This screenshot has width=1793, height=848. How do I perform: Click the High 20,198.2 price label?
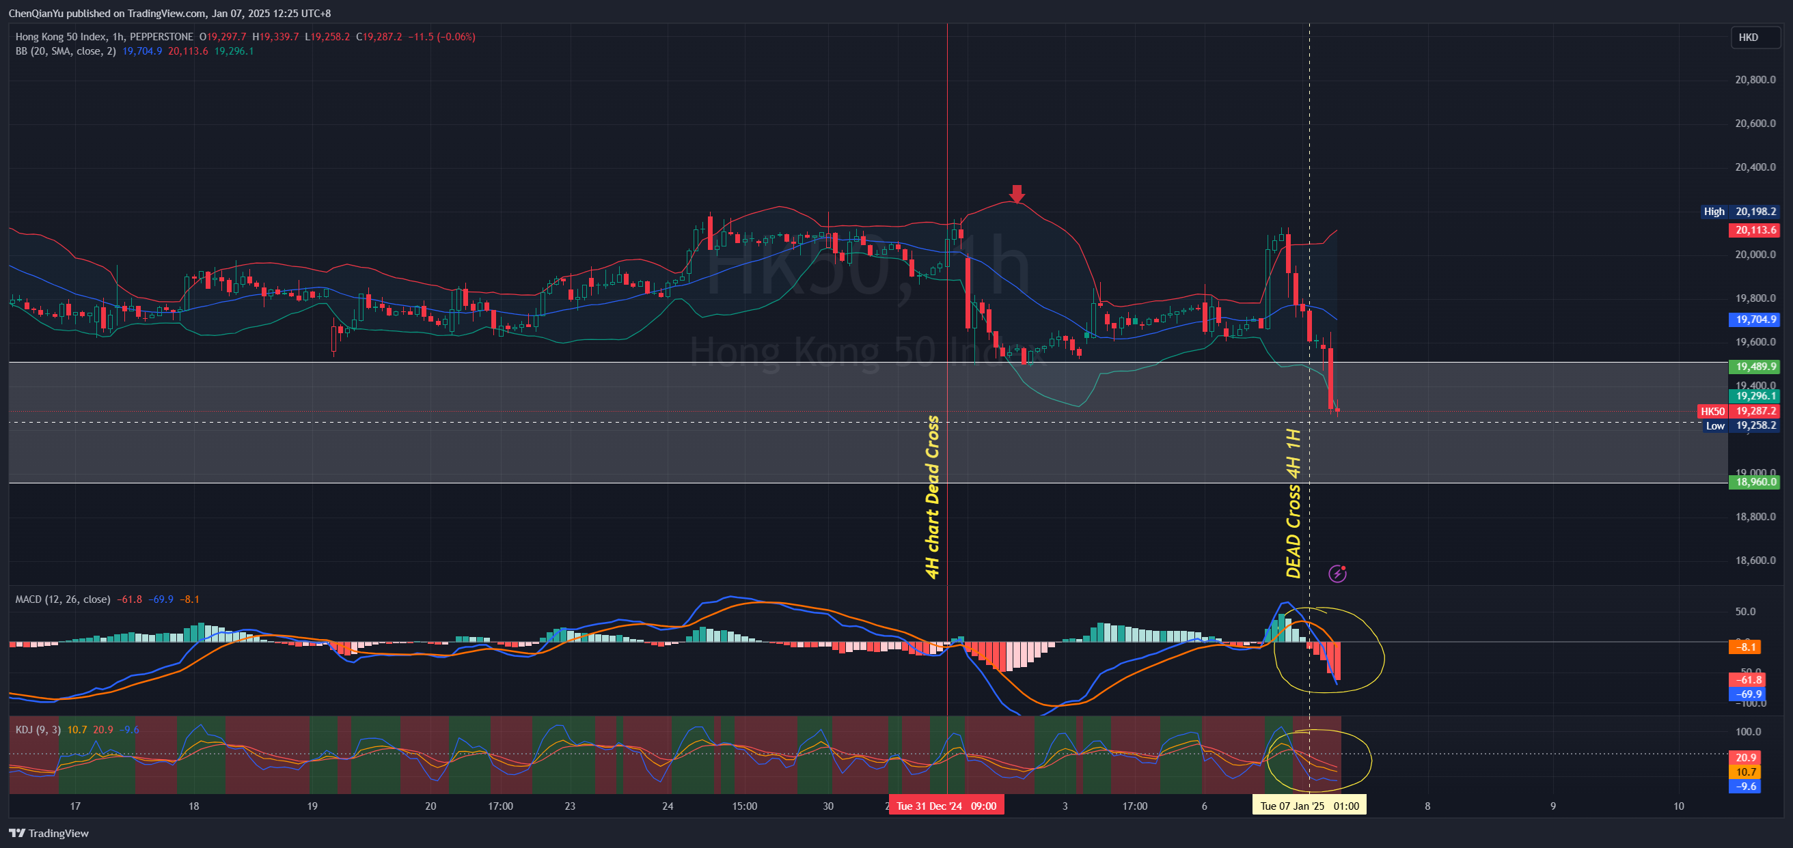pos(1740,212)
